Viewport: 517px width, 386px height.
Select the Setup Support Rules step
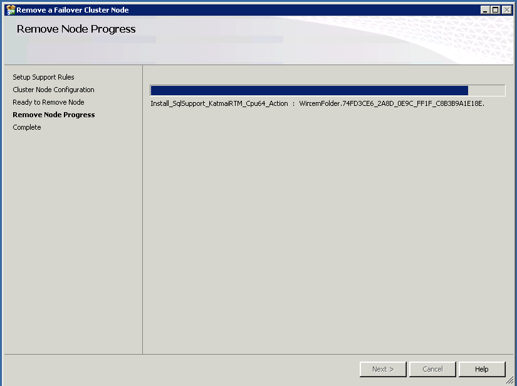[x=43, y=77]
